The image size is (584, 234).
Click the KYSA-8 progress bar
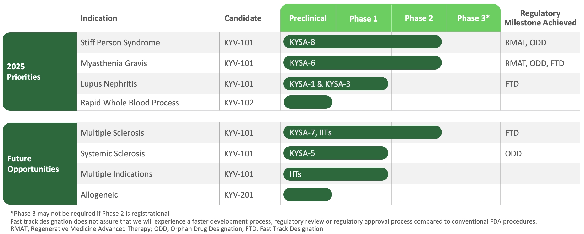click(362, 42)
